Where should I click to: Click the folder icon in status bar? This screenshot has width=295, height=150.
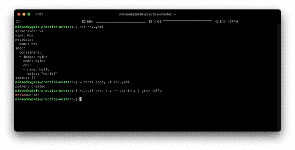[18, 22]
